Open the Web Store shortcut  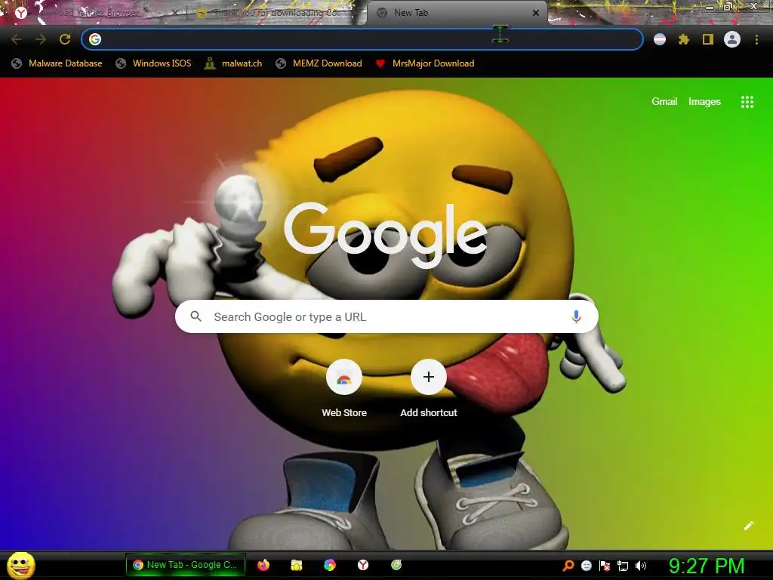click(344, 389)
